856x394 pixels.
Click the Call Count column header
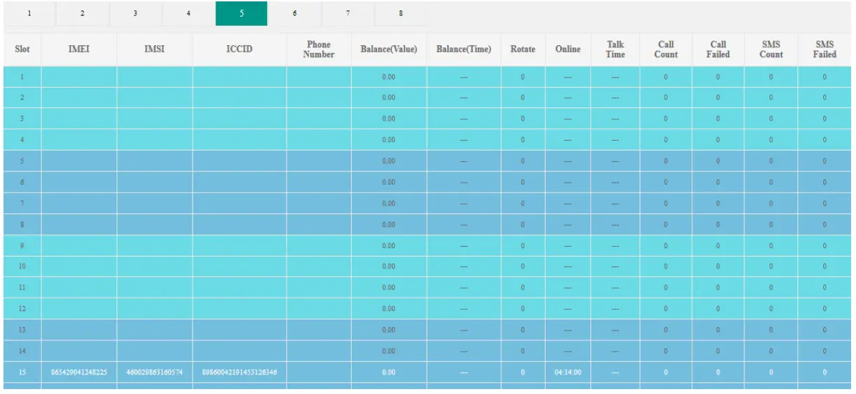click(666, 50)
